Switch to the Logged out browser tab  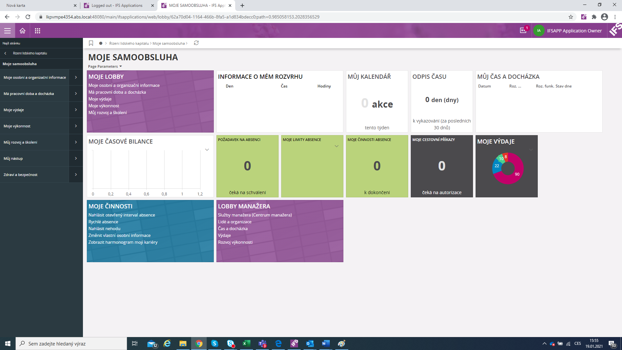pos(117,6)
